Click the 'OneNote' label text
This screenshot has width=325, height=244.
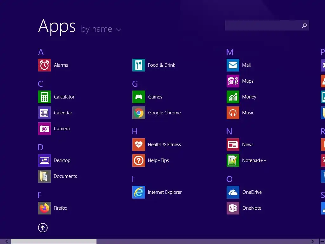point(252,208)
